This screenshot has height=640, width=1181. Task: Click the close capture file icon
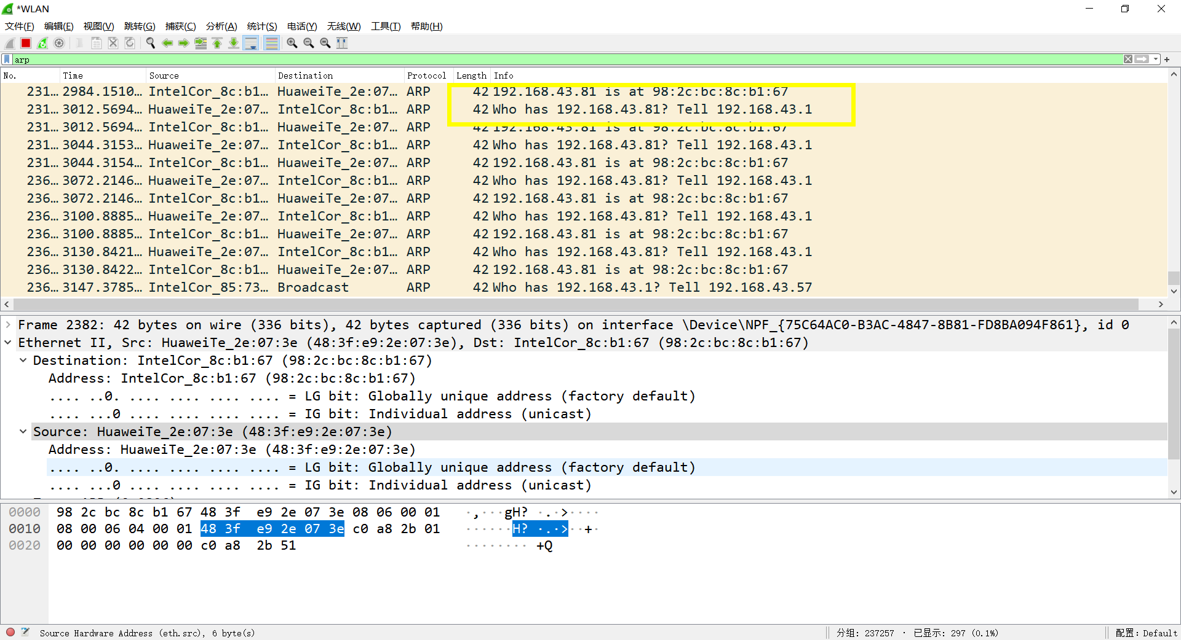coord(113,43)
